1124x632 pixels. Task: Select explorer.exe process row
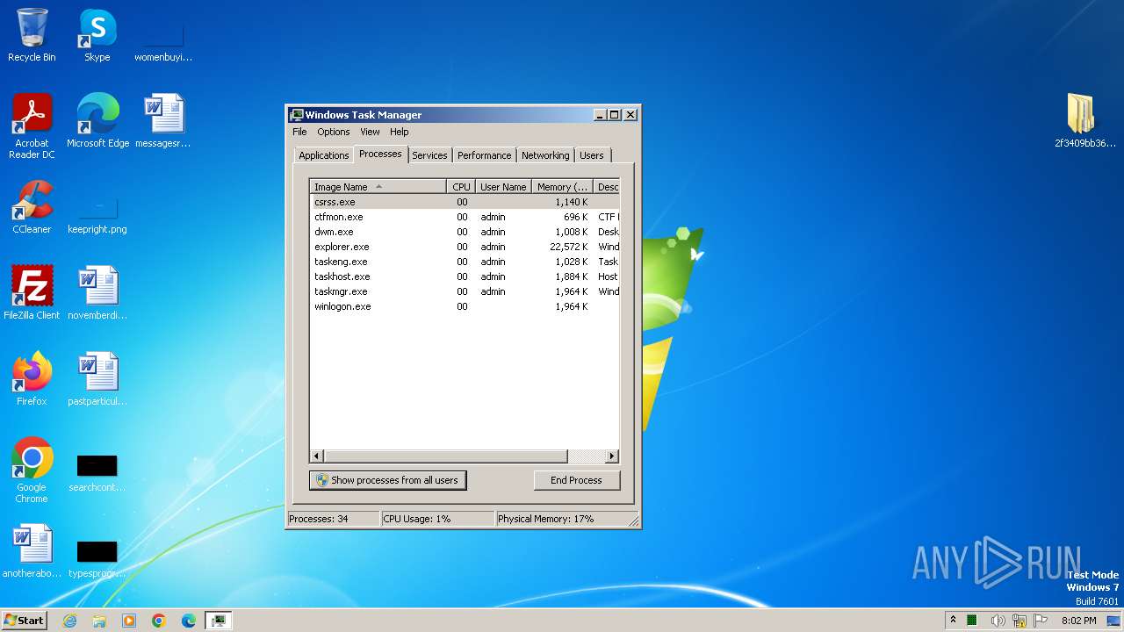[465, 247]
